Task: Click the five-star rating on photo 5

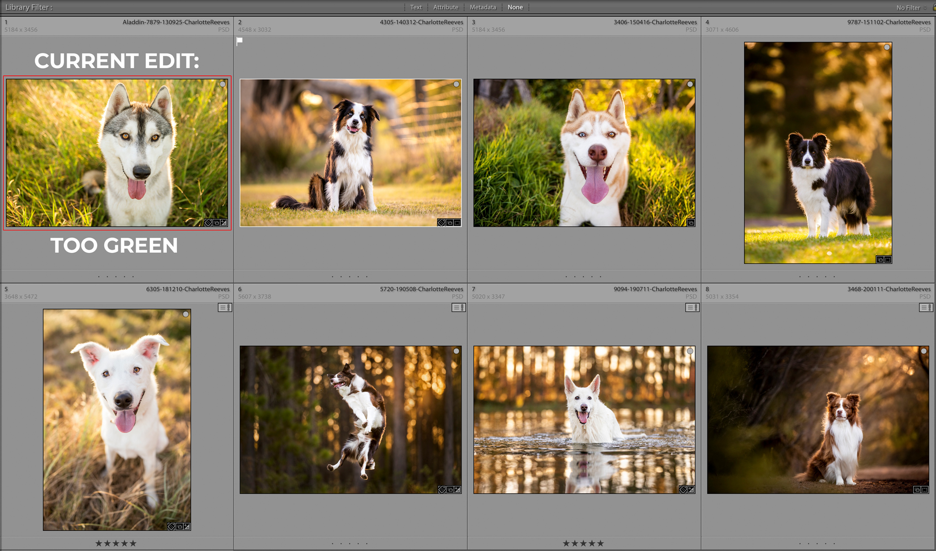Action: (x=133, y=543)
